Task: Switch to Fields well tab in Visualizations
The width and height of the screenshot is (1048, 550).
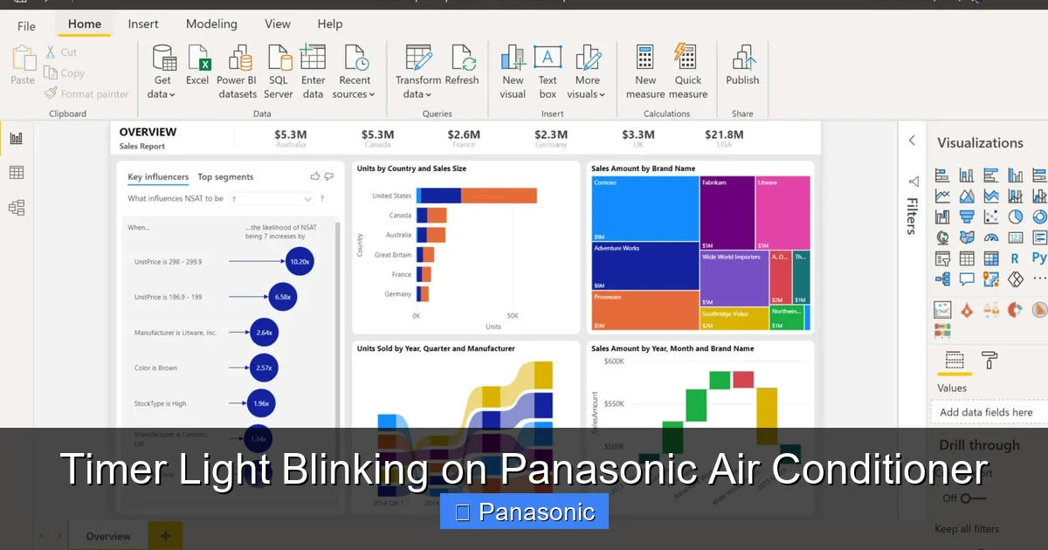Action: click(955, 360)
